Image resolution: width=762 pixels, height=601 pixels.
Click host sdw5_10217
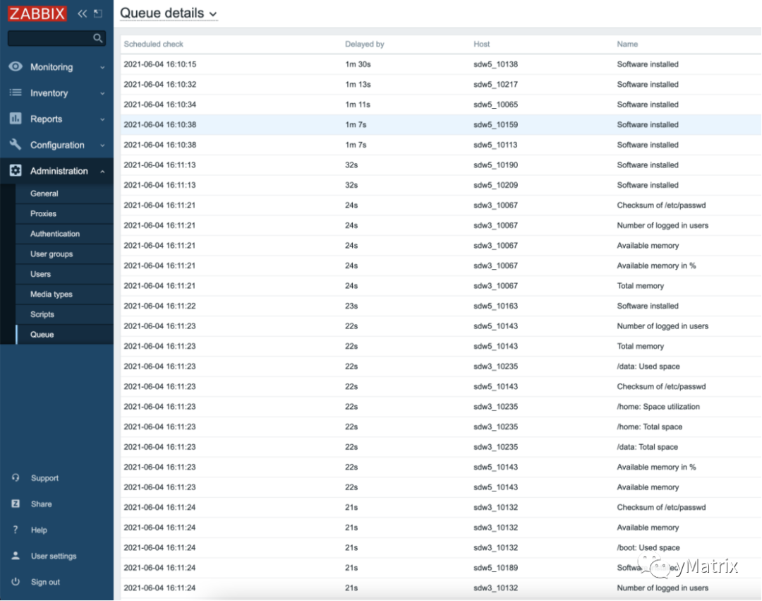[x=496, y=84]
